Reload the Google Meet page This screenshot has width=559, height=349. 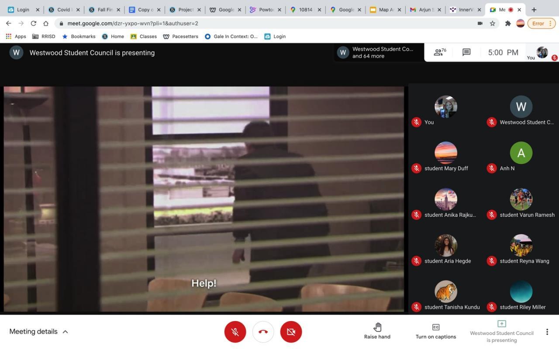click(x=33, y=23)
